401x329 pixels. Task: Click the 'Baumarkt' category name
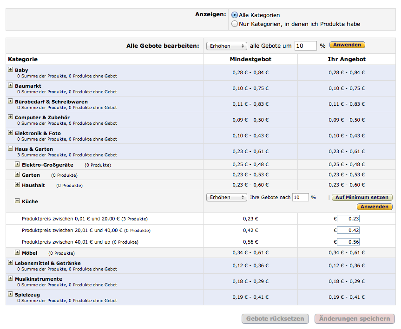point(28,86)
